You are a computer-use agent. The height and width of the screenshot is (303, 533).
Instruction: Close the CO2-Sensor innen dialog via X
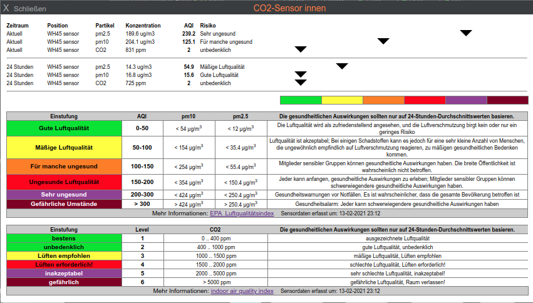click(x=6, y=8)
